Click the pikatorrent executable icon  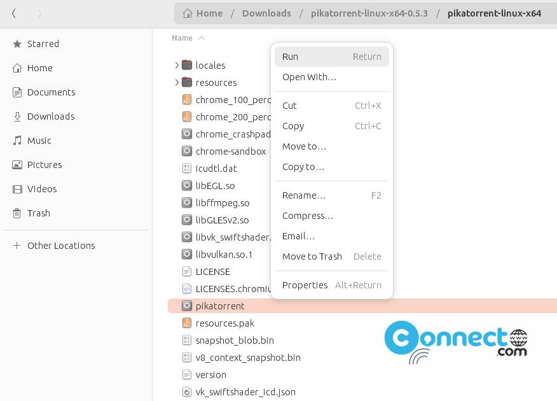187,306
